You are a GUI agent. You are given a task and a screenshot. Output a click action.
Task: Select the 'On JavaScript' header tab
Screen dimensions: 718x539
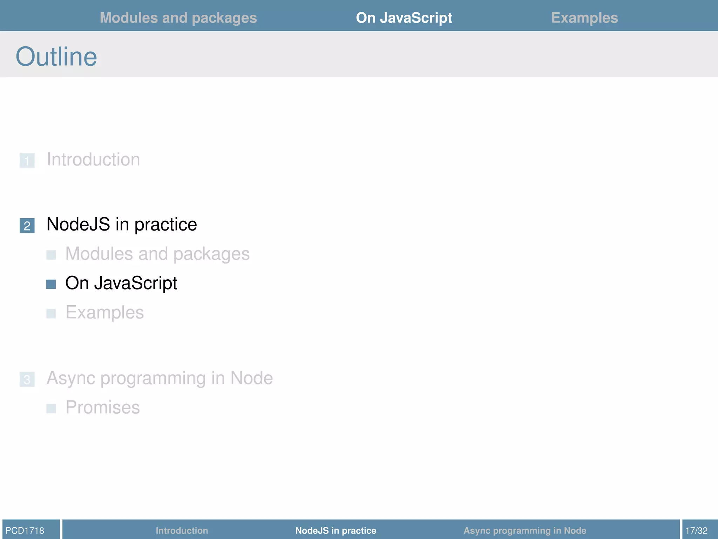(x=404, y=18)
